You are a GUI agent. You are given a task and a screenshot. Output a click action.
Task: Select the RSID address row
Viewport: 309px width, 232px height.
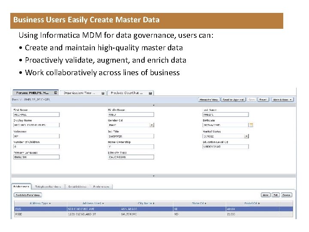(154, 214)
